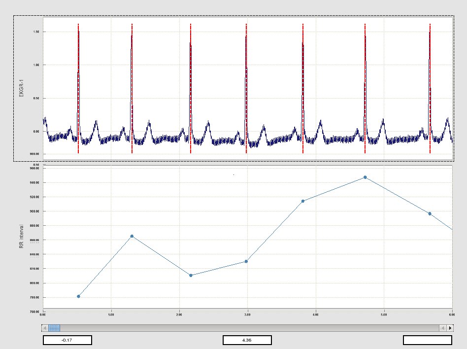Click the left arrow at scrollbar's left end

click(45, 328)
